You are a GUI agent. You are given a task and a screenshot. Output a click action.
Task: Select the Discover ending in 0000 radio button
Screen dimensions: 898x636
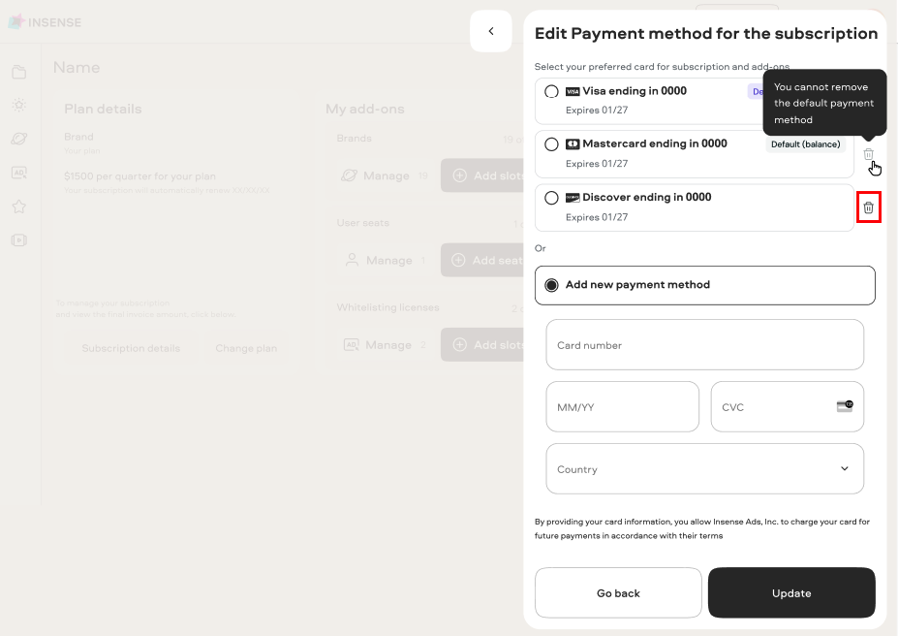(551, 198)
